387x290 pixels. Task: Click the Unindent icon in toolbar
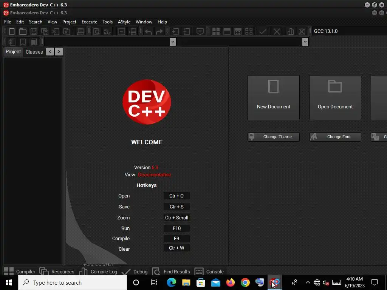click(187, 32)
